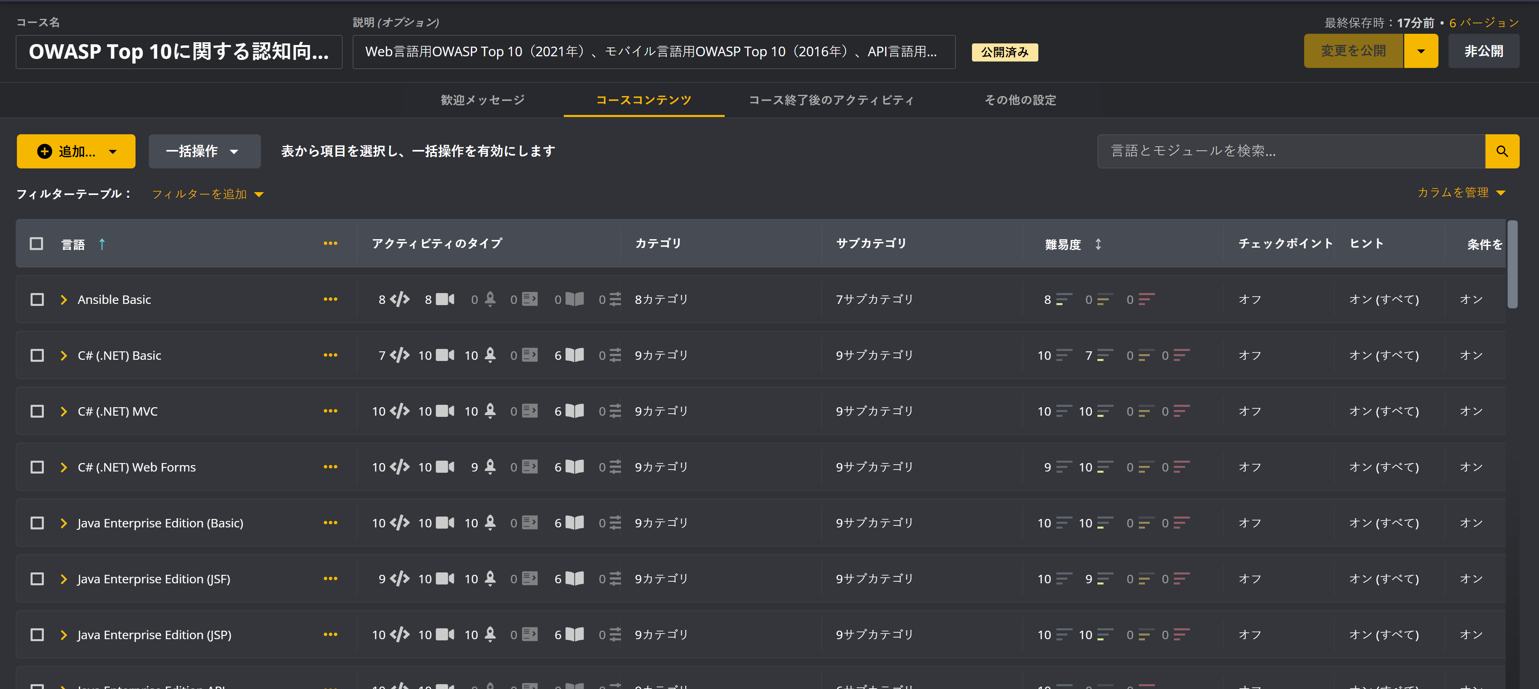Image resolution: width=1539 pixels, height=689 pixels.
Task: Click the first difficulty bar icon in Ansible Basic row
Action: tap(1064, 299)
